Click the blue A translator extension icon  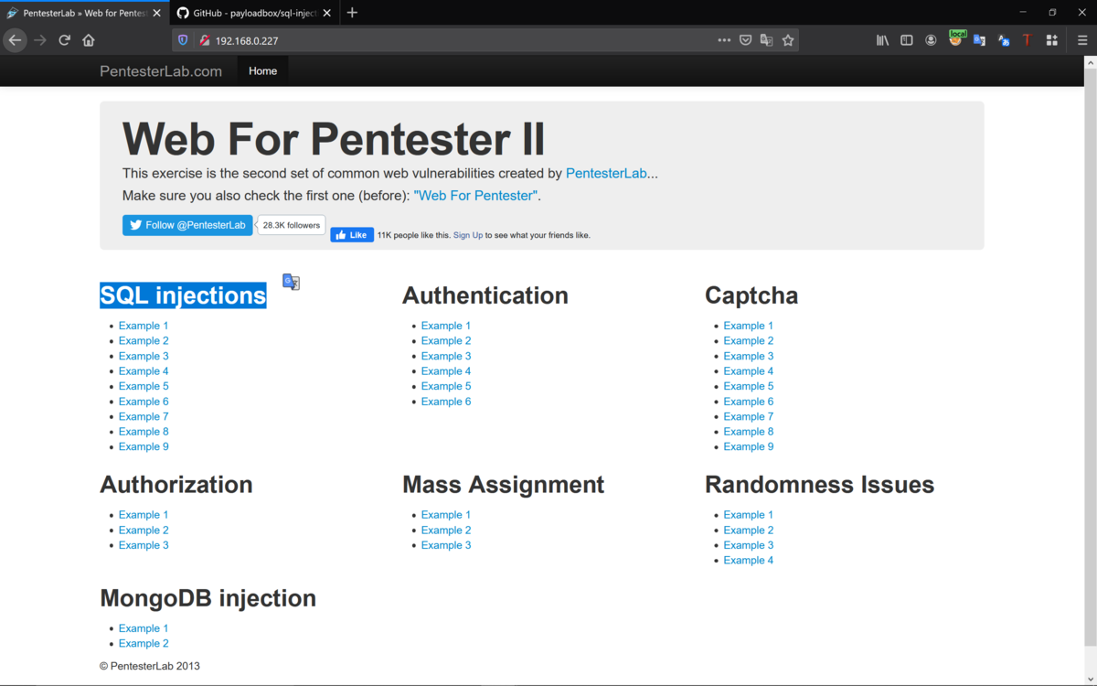pos(1004,40)
